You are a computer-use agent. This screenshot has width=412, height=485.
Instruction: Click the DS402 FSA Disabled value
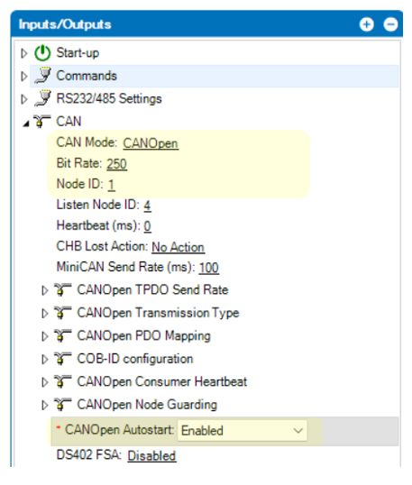click(x=151, y=456)
